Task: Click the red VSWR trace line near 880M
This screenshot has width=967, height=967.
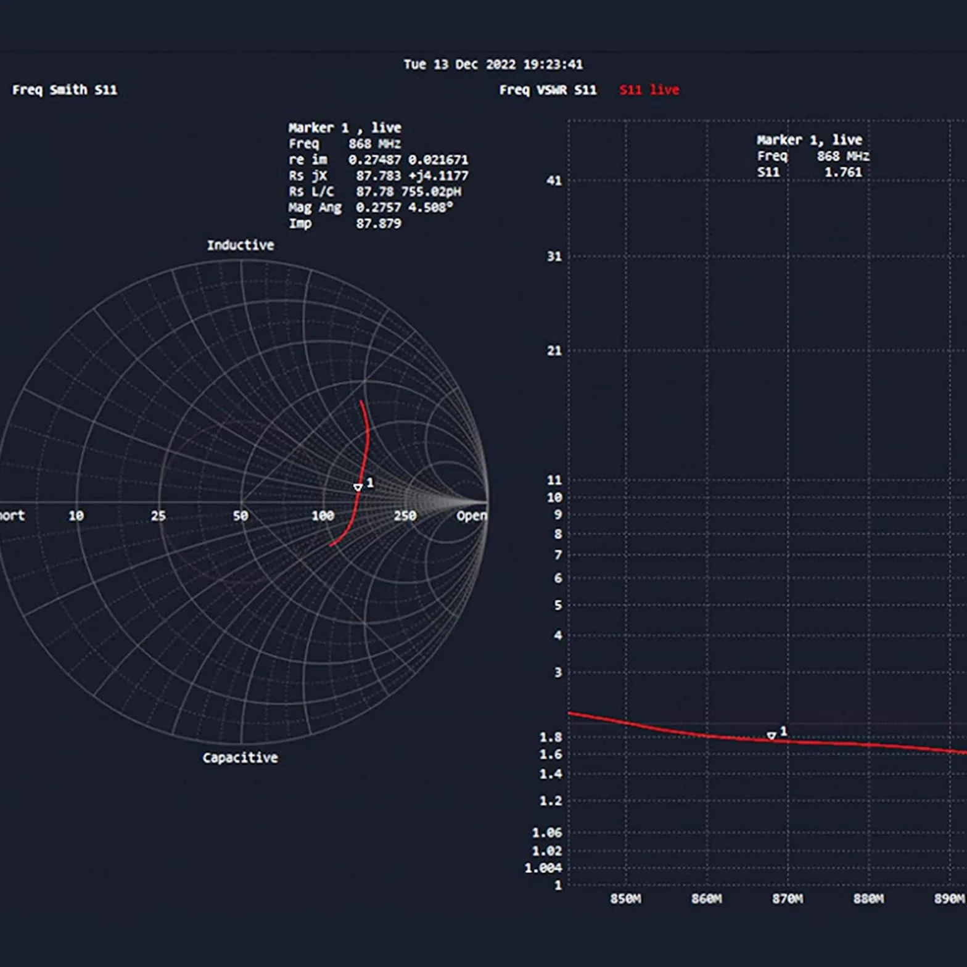Action: pyautogui.click(x=868, y=745)
